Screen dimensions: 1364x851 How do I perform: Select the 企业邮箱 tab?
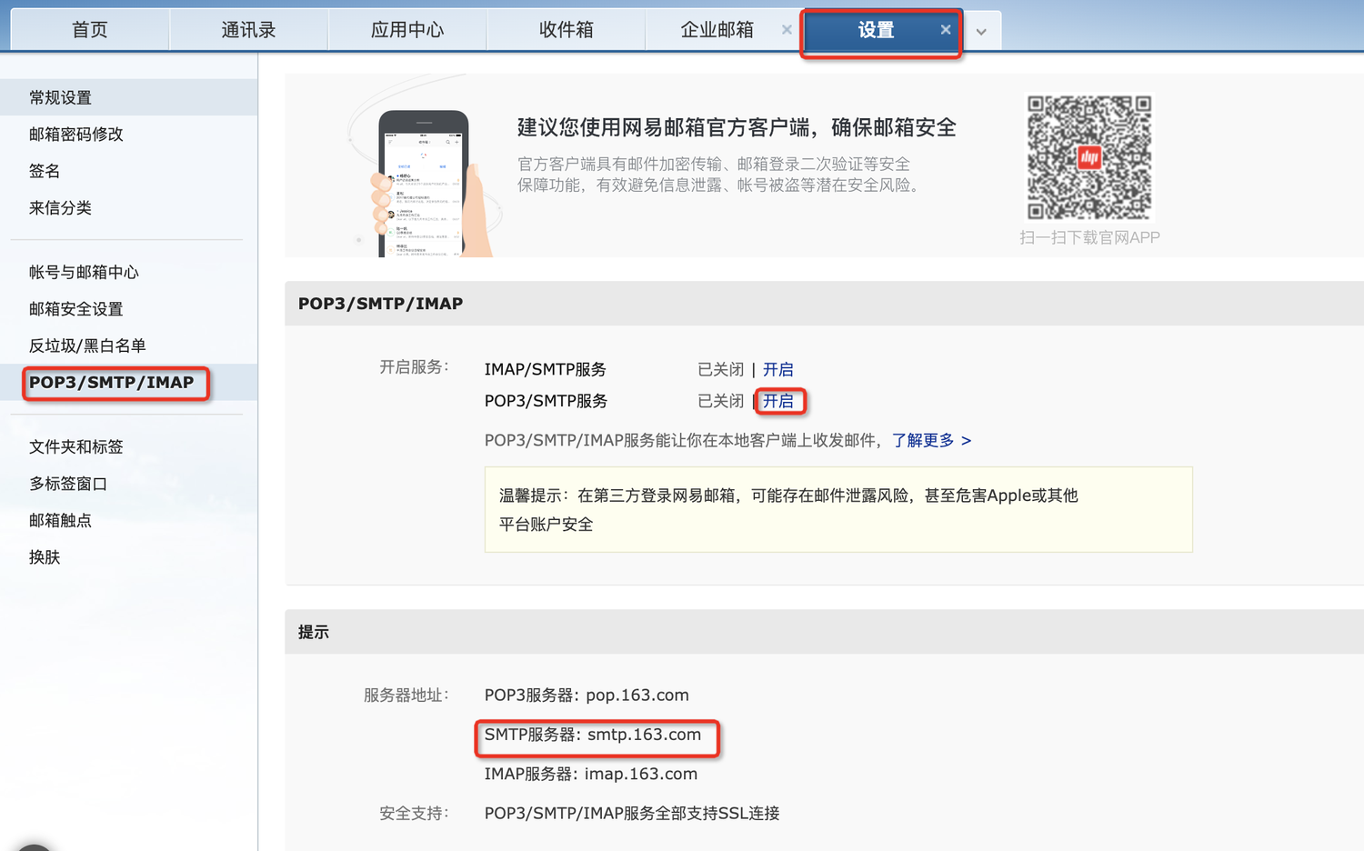[x=717, y=30]
